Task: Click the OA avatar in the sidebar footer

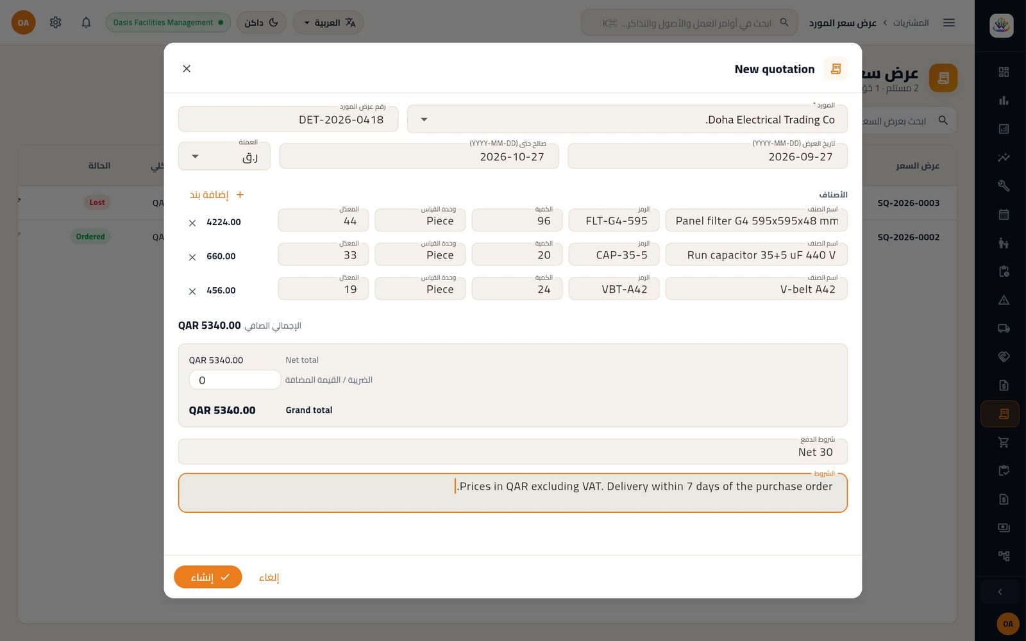Action: [x=1008, y=624]
